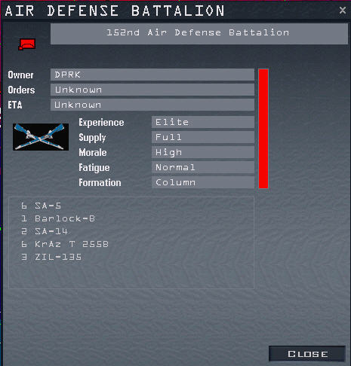Select the 6 KrAz T 255B entry
This screenshot has width=351, height=366.
65,244
